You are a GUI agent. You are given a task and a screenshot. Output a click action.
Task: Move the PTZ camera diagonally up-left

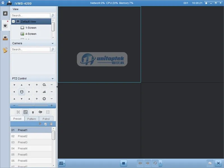[14, 85]
